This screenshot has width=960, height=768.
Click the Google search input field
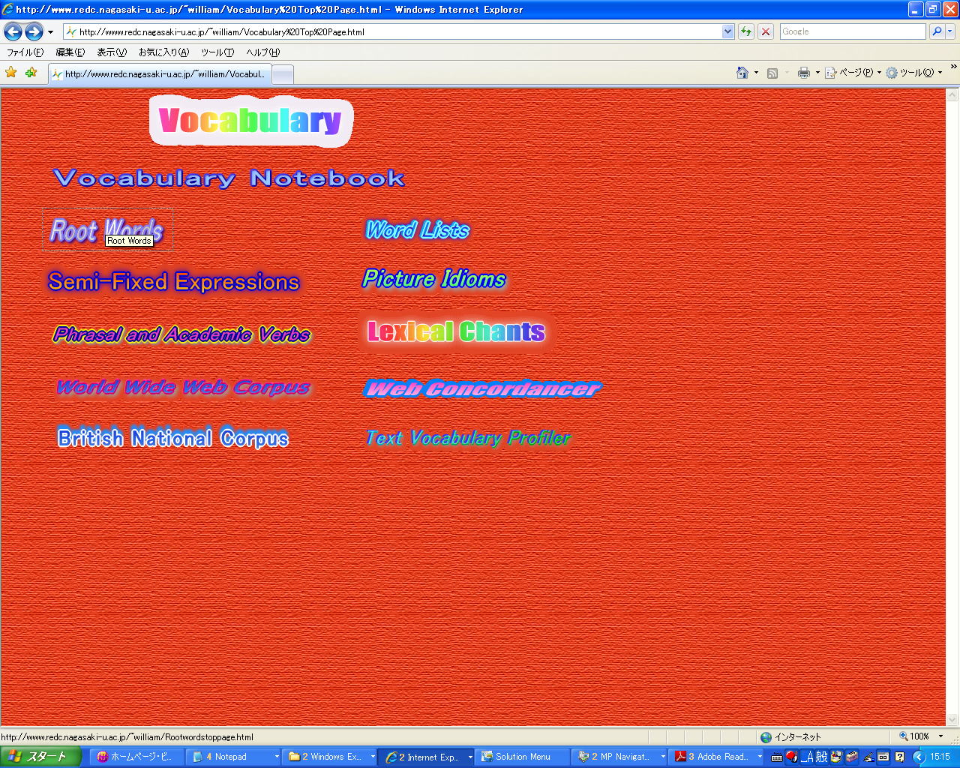pyautogui.click(x=852, y=31)
